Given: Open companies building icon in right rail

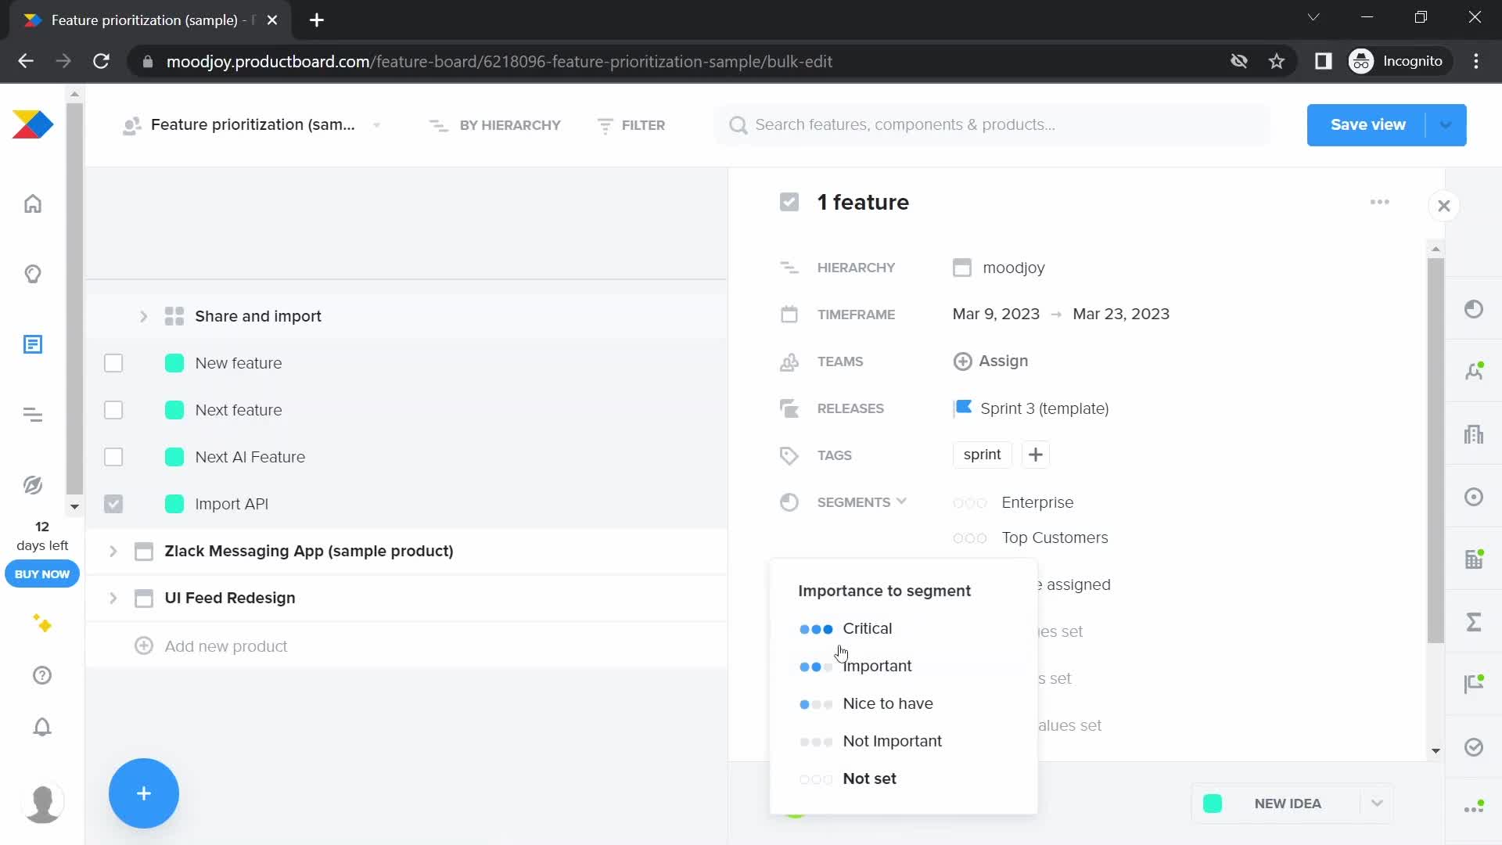Looking at the screenshot, I should (1474, 434).
